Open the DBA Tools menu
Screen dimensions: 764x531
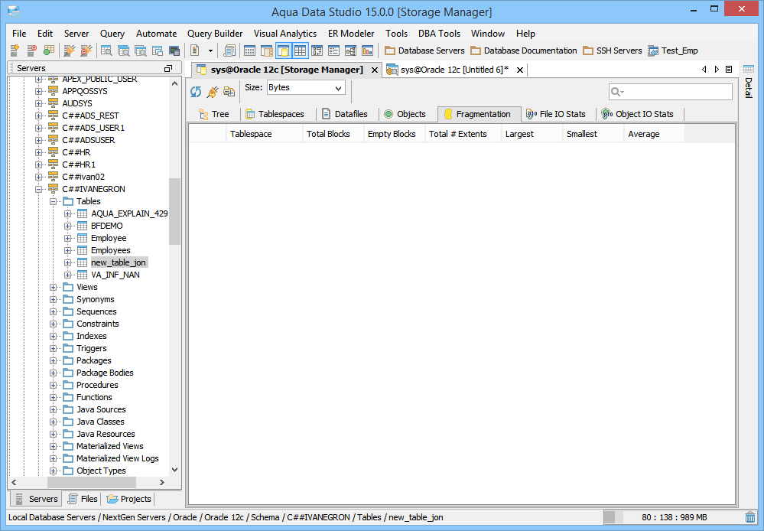click(439, 34)
